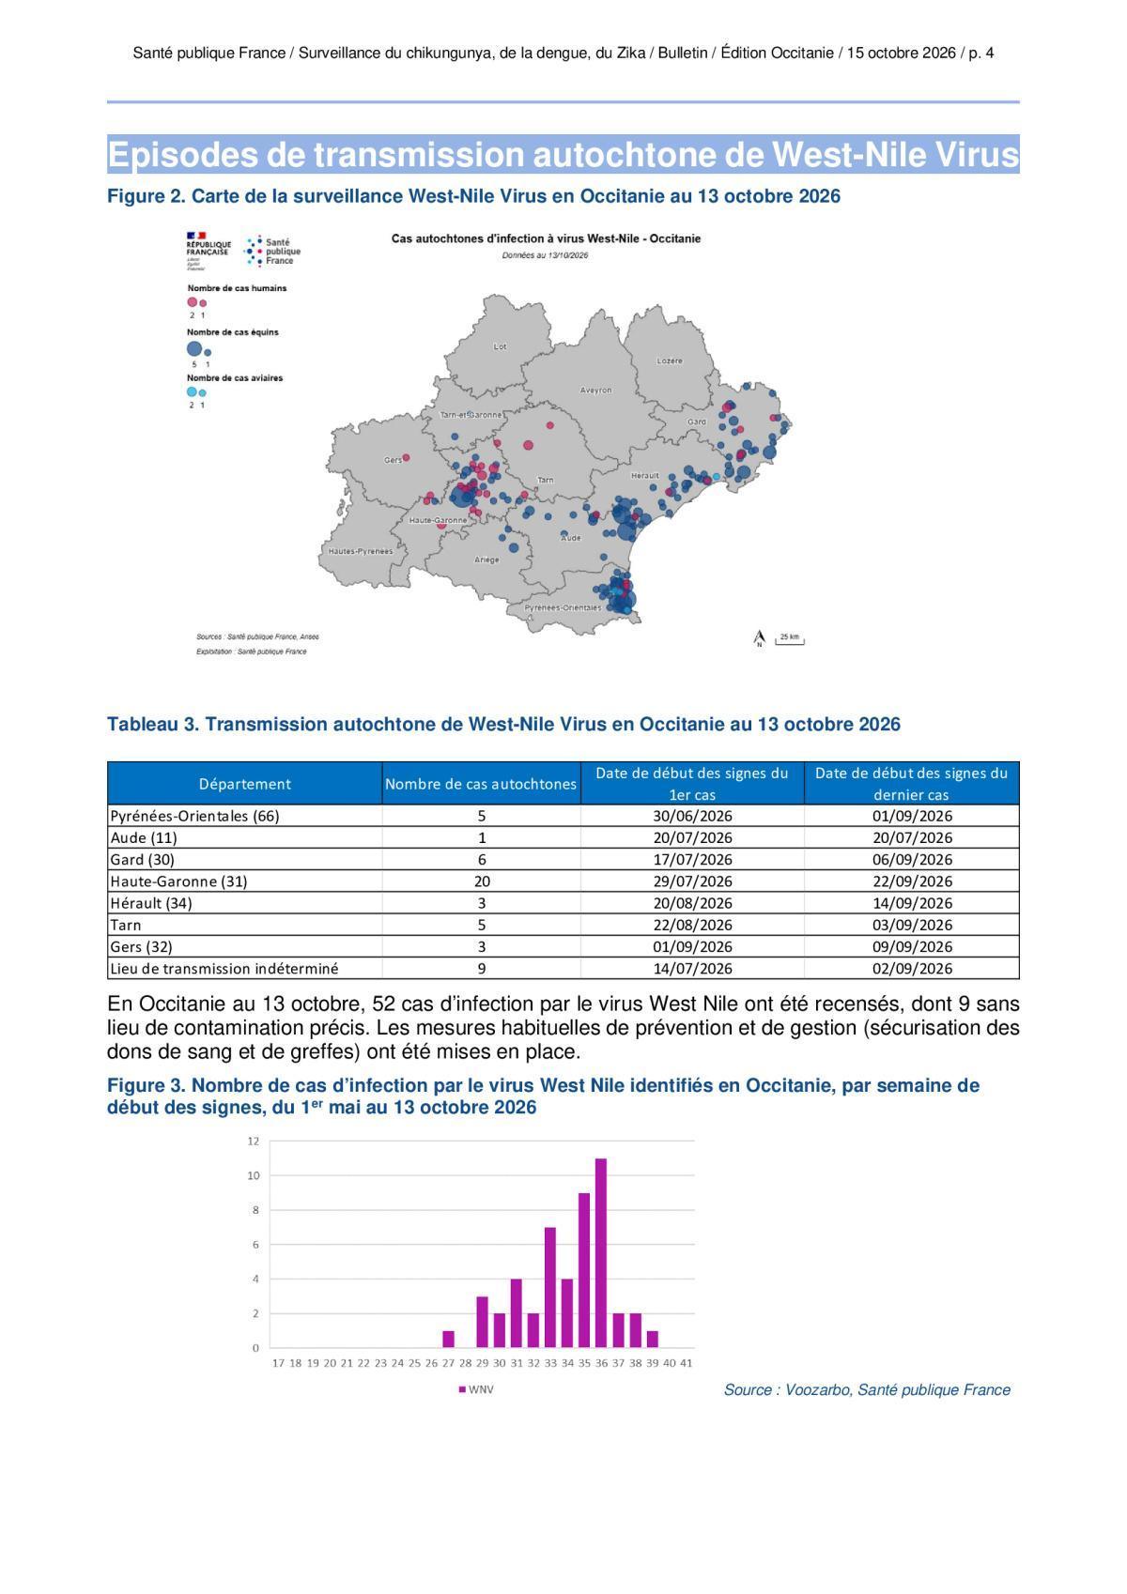Click the 'Lot' department label on the map
The image size is (1127, 1594).
(x=500, y=346)
